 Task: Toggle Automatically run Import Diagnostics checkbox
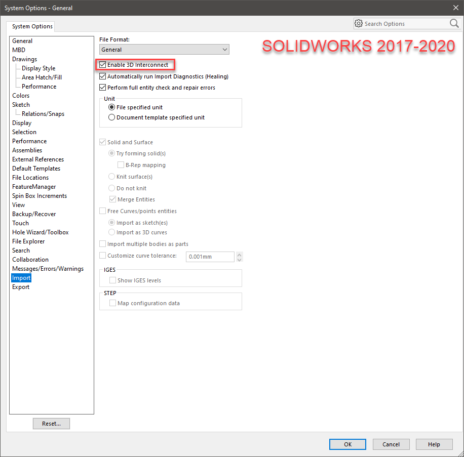(103, 76)
